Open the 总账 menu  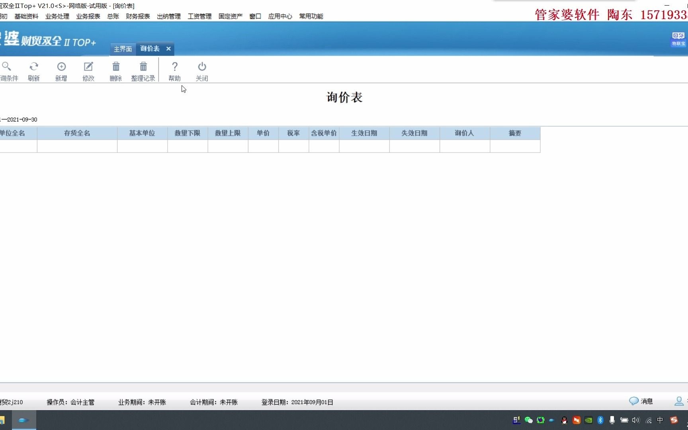tap(113, 16)
